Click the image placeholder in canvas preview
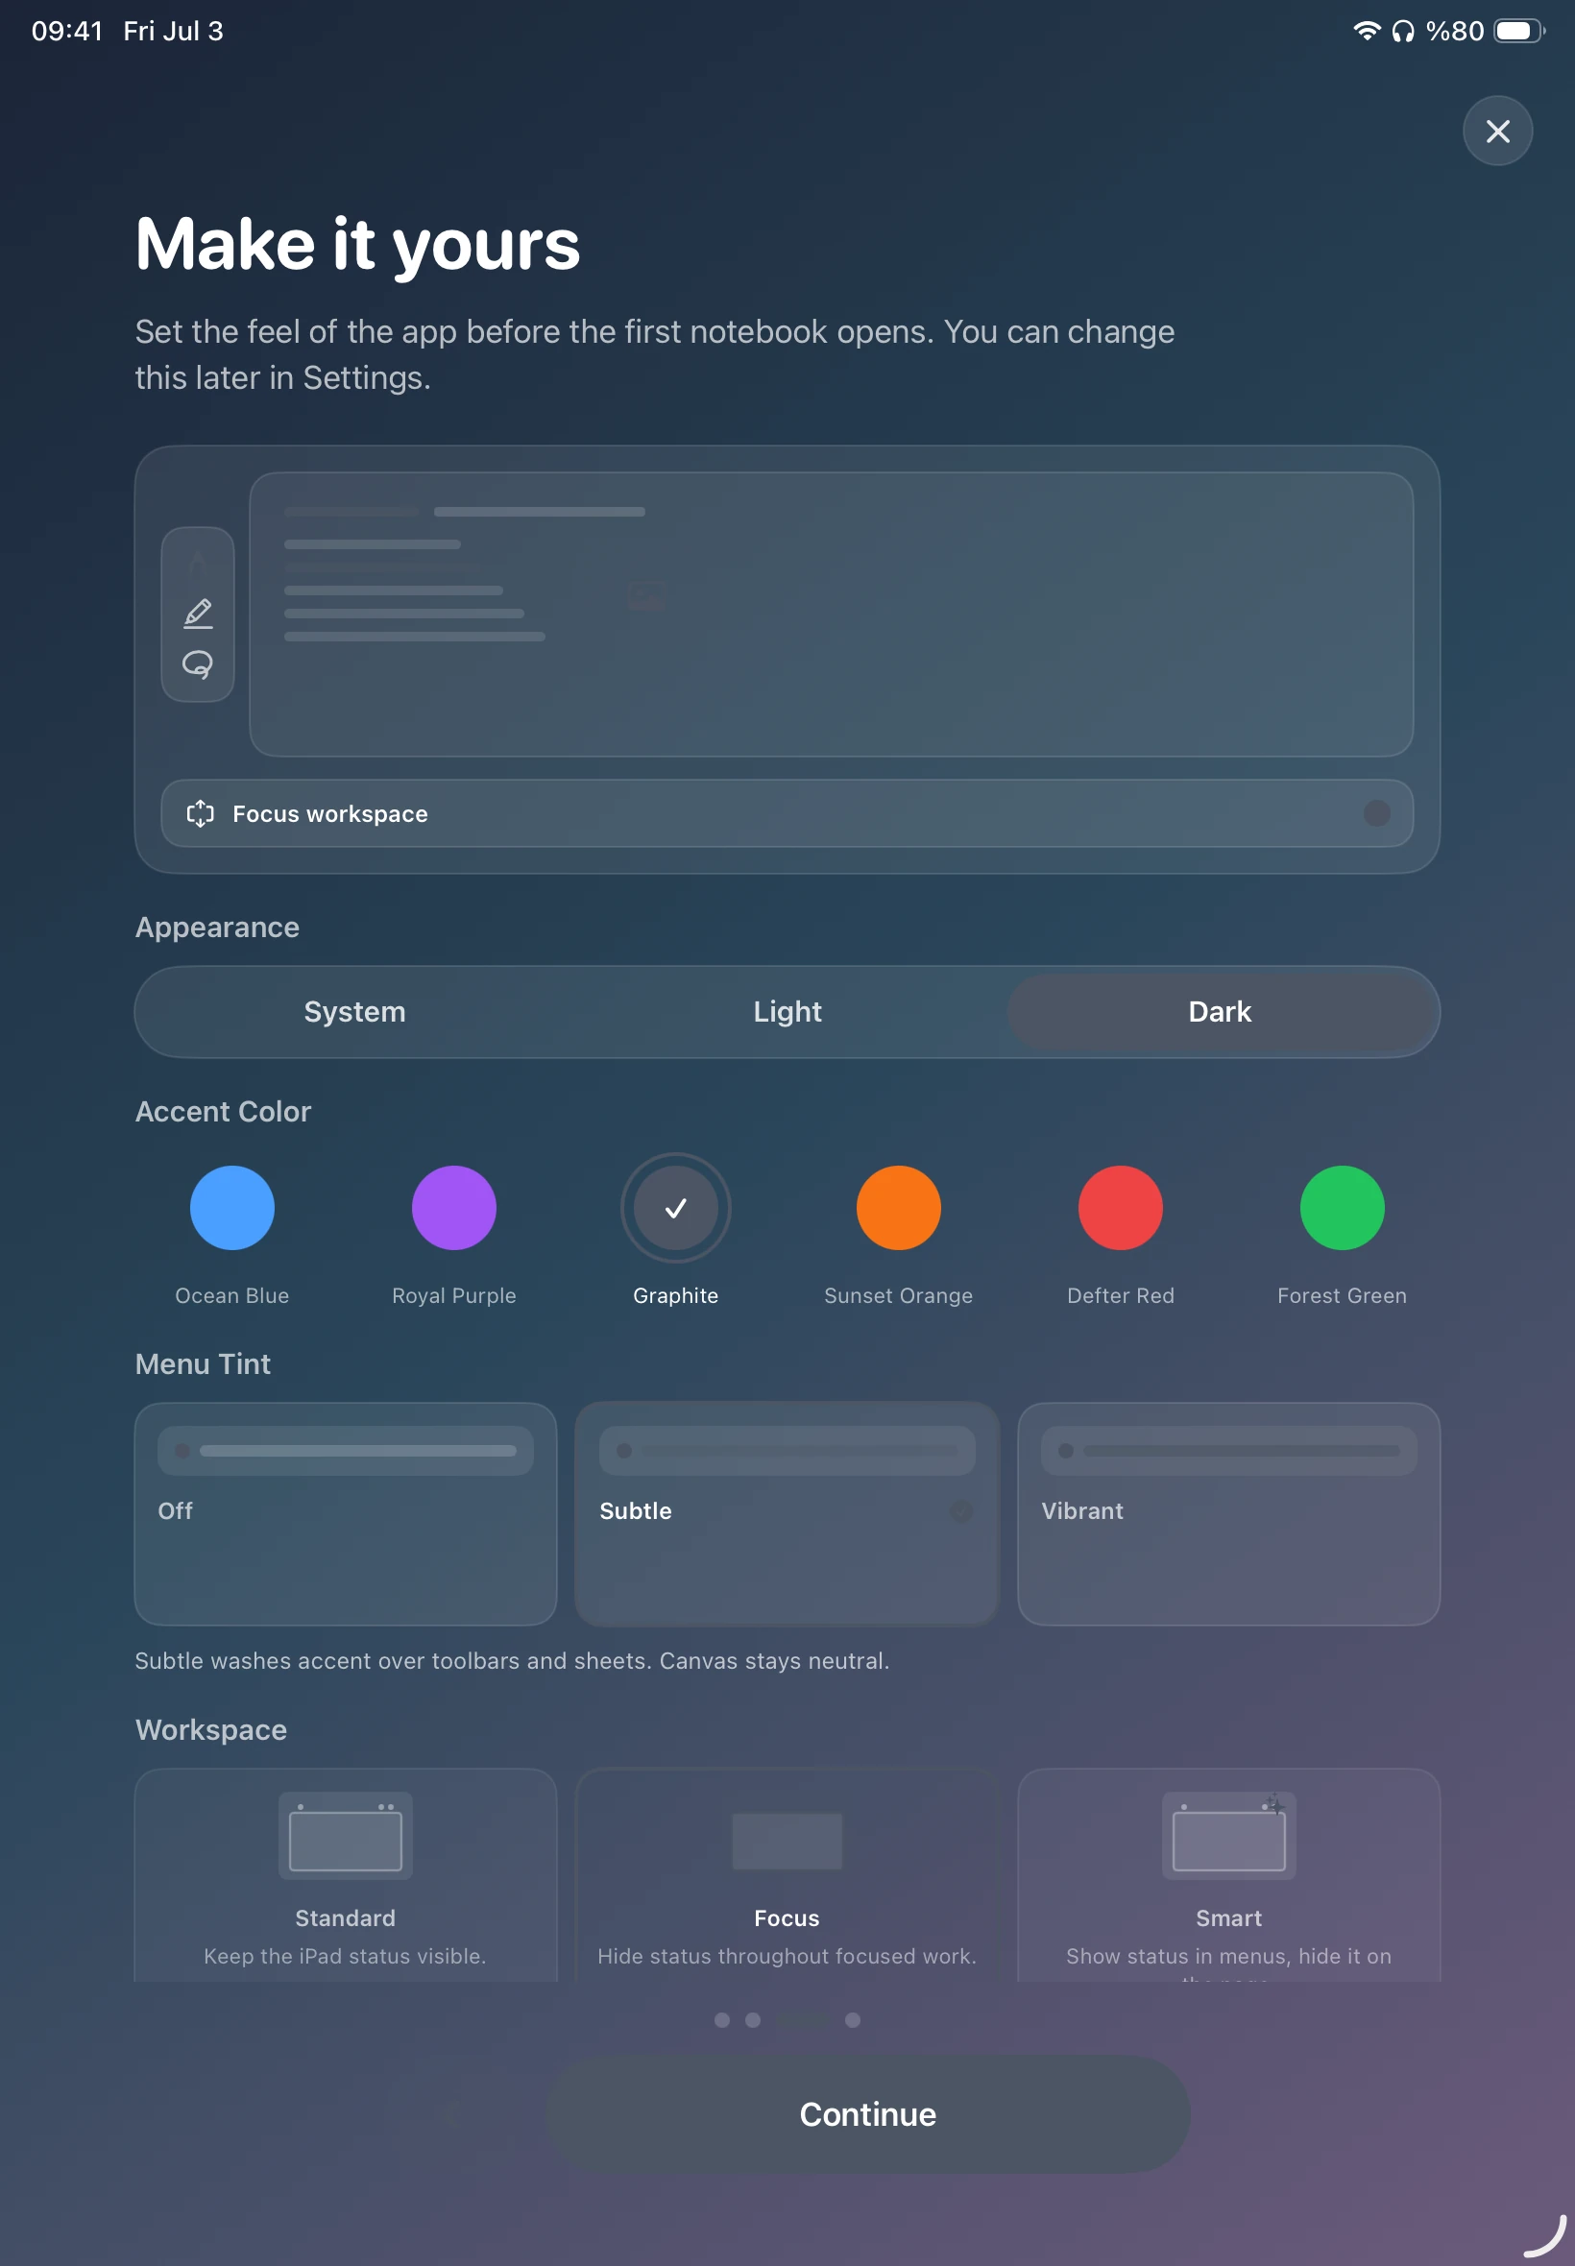Image resolution: width=1575 pixels, height=2266 pixels. pyautogui.click(x=647, y=595)
